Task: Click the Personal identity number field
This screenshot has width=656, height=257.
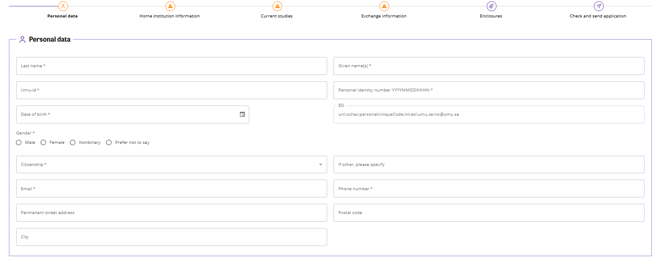Action: tap(489, 90)
